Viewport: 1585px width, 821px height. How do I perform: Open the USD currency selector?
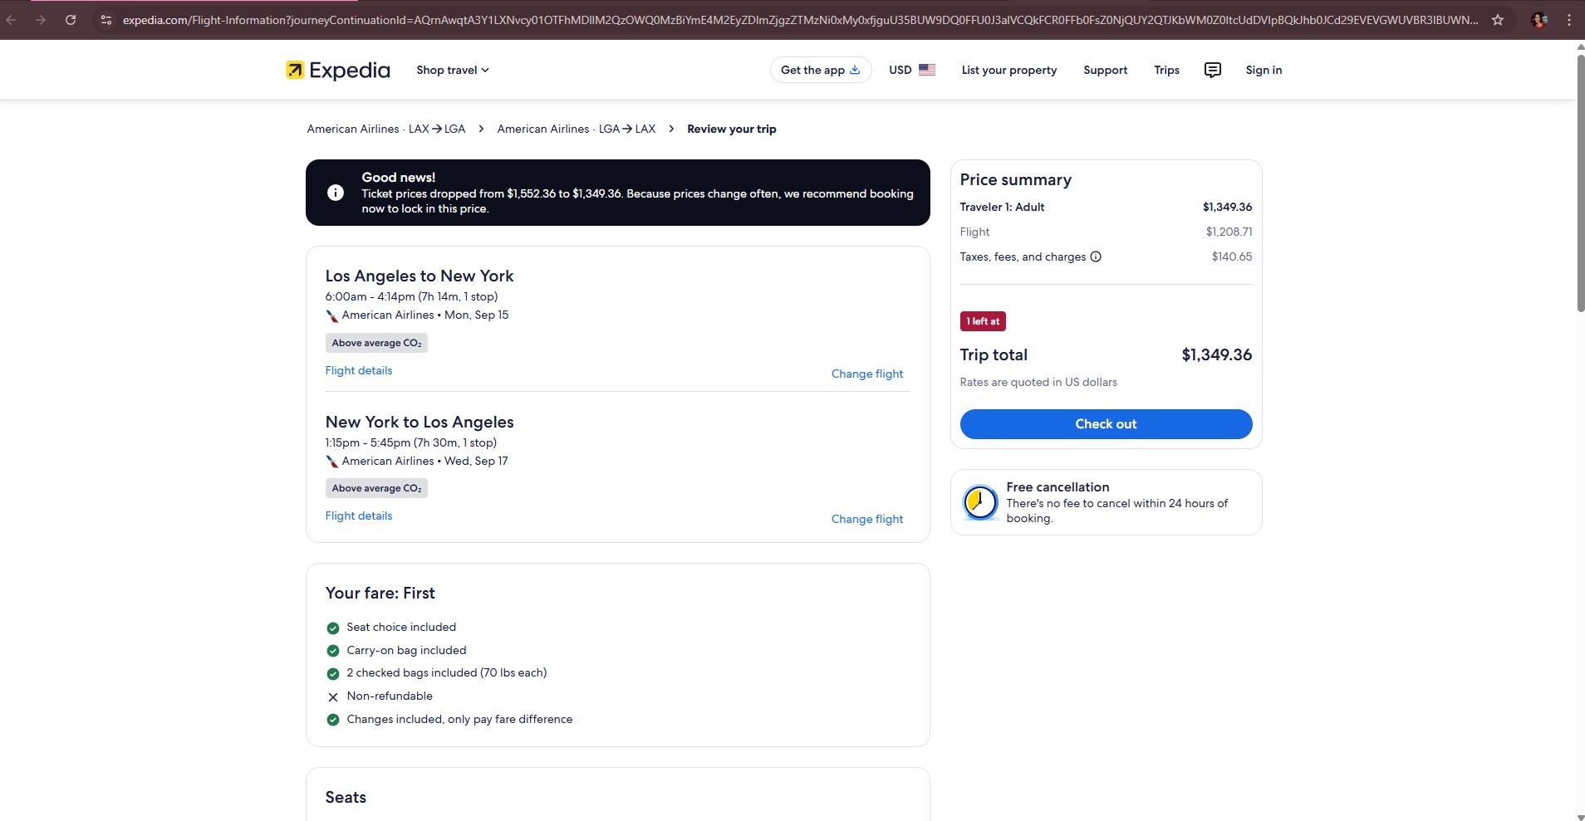[x=911, y=71]
